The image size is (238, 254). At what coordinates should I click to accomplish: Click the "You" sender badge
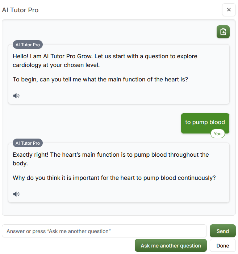[217, 134]
